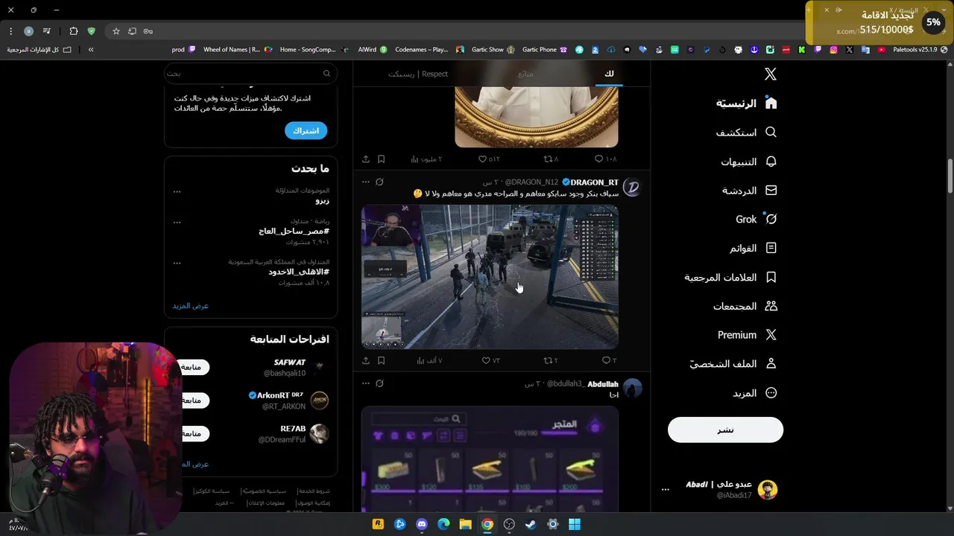954x536 pixels.
Task: Open the X logo home link
Action: [771, 74]
